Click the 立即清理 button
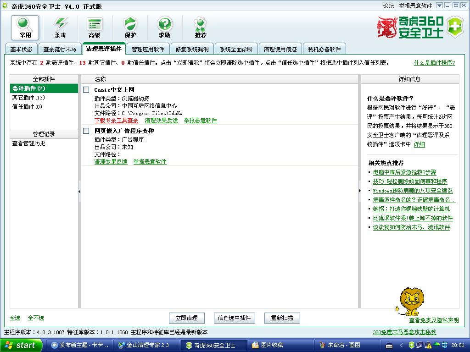Viewport: 470px width, 352px height. tap(186, 318)
